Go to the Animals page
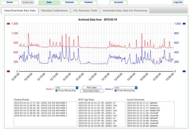This screenshot has height=129, width=189. [x=70, y=2]
